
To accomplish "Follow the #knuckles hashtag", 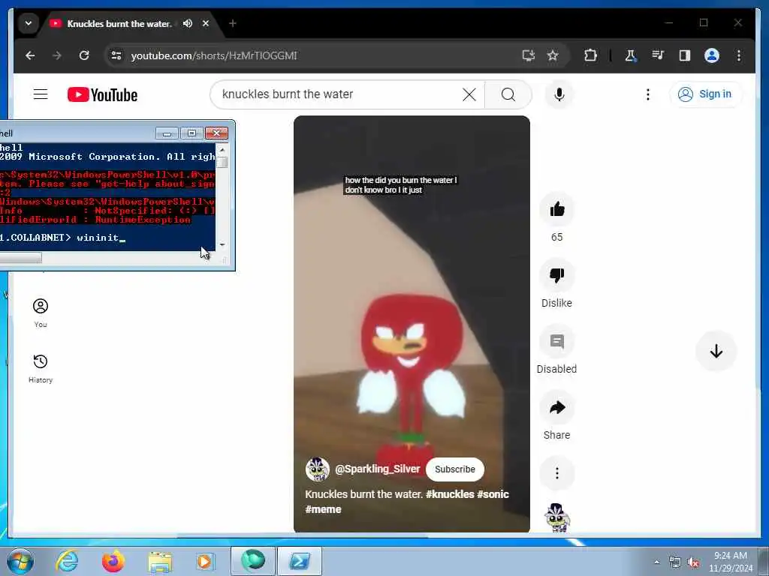I will tap(450, 494).
